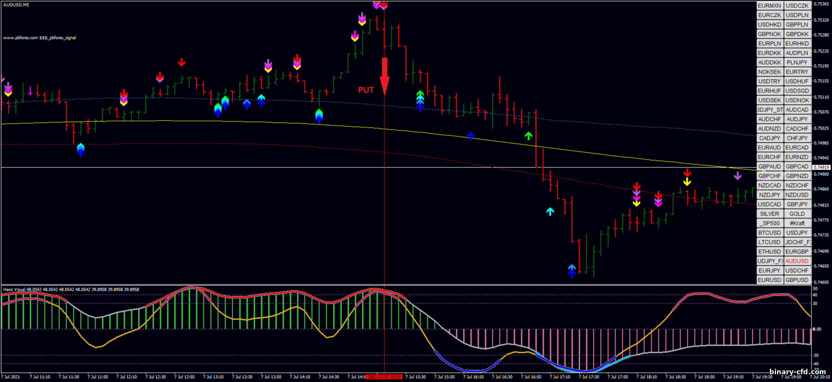Click the blue up arrows at the chart low

pos(572,271)
